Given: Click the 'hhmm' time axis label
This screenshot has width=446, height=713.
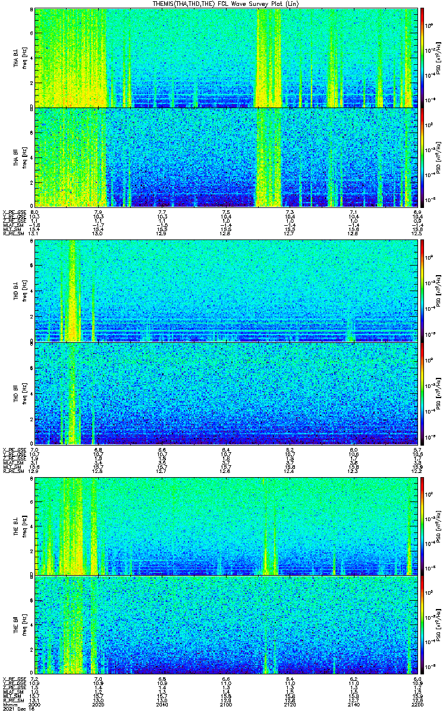Looking at the screenshot, I should pyautogui.click(x=9, y=704).
